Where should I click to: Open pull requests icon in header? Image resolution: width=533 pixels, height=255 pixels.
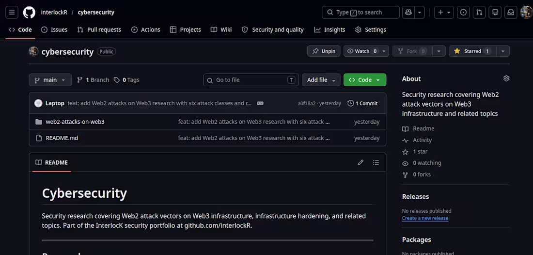pos(479,12)
